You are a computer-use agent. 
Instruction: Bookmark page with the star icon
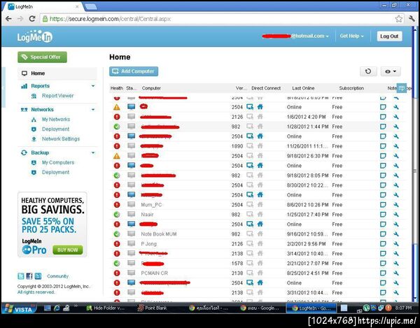398,19
